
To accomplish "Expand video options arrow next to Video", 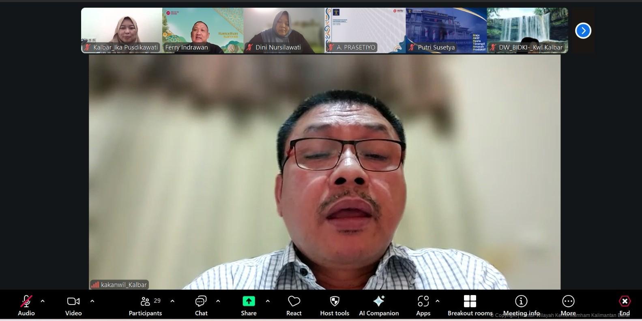I will click(92, 301).
